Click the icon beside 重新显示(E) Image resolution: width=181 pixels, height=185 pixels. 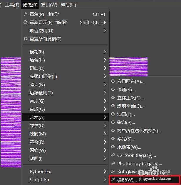[26, 22]
